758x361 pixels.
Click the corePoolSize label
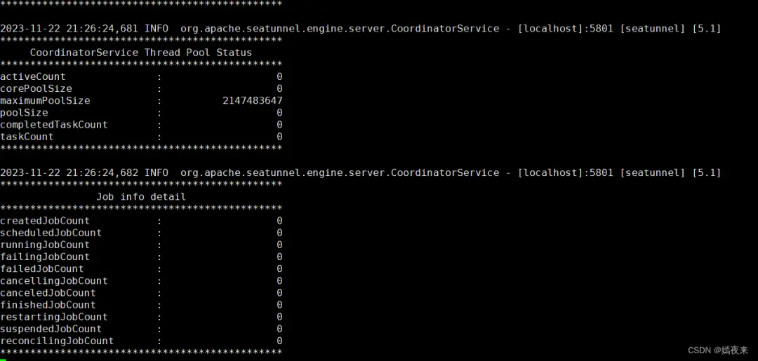(x=36, y=89)
